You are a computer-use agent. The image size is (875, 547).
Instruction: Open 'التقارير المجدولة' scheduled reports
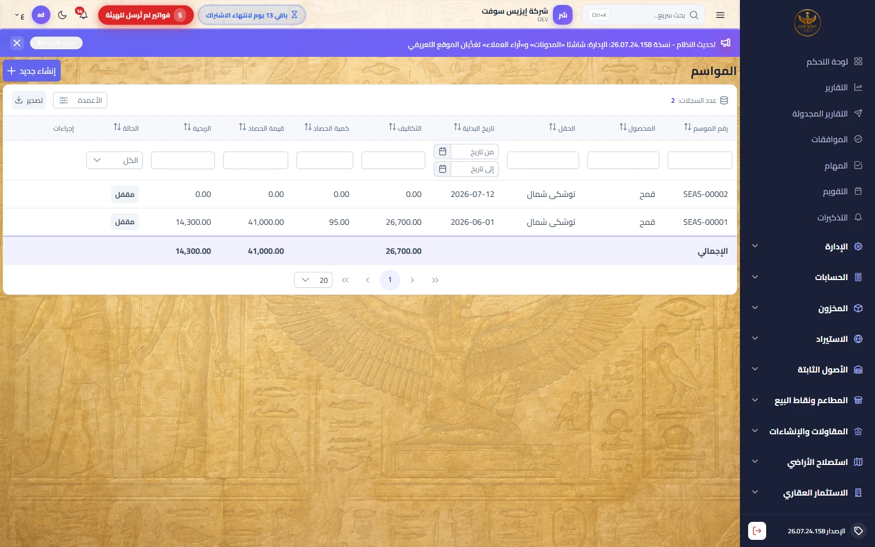pos(827,113)
